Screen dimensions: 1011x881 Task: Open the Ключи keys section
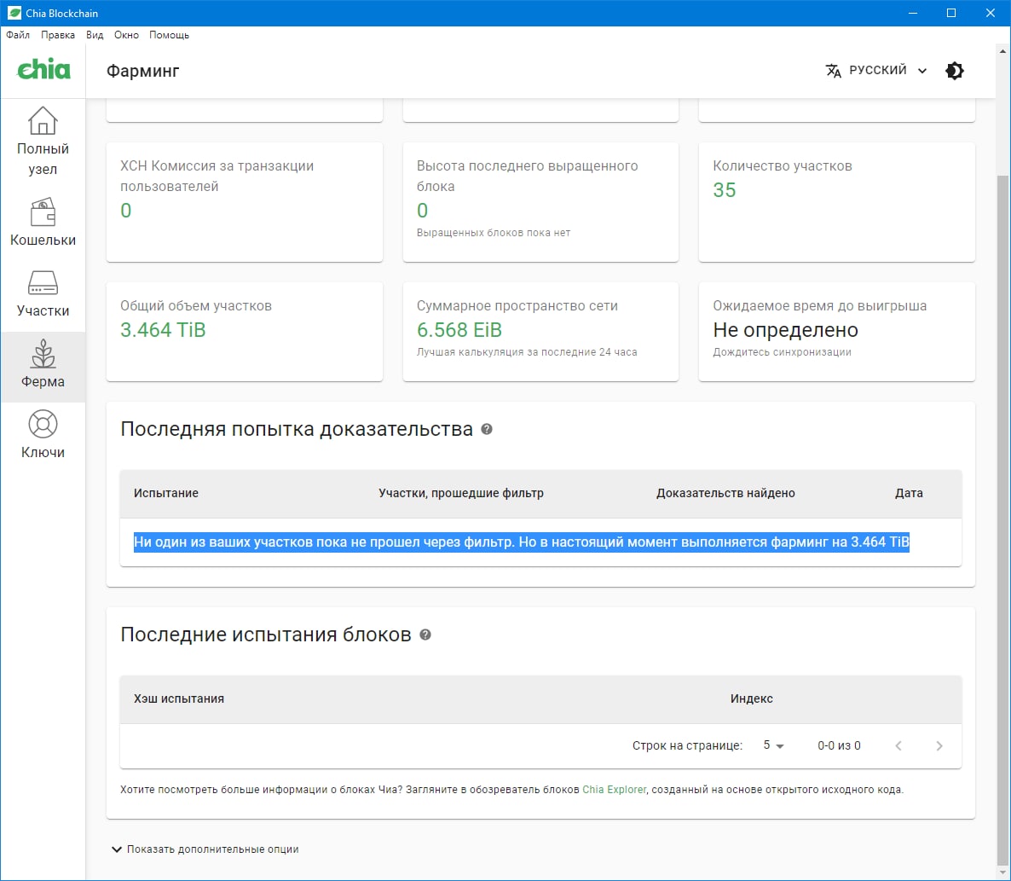[x=43, y=435]
